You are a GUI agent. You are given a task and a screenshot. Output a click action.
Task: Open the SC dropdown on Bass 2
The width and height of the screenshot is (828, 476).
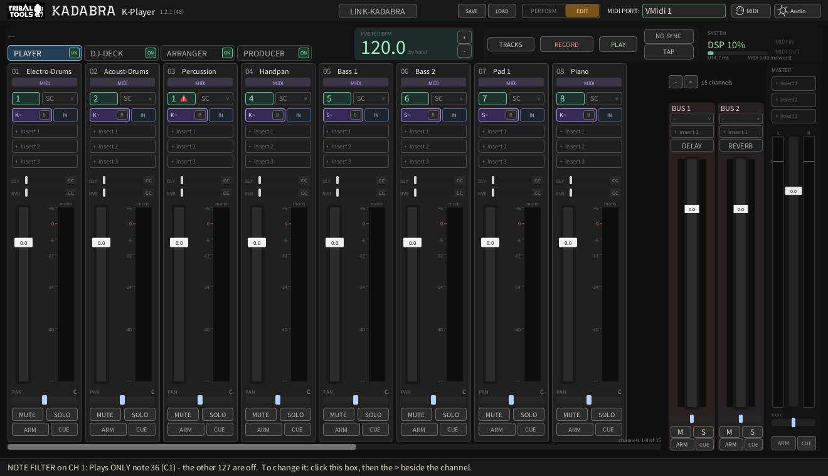click(x=449, y=98)
